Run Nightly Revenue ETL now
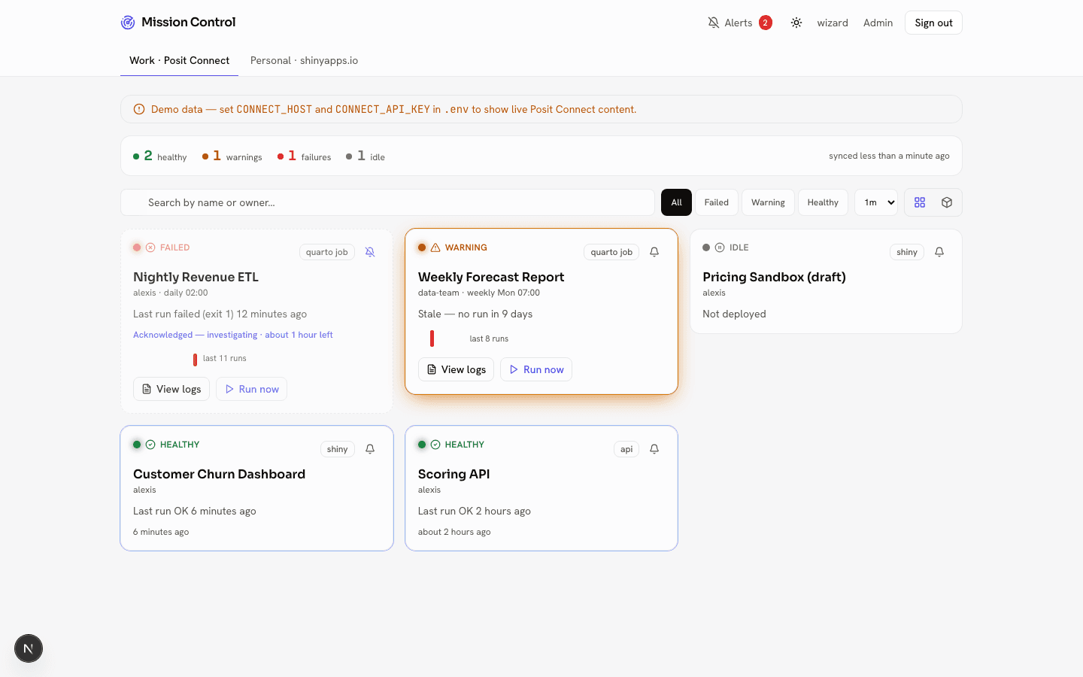 252,389
